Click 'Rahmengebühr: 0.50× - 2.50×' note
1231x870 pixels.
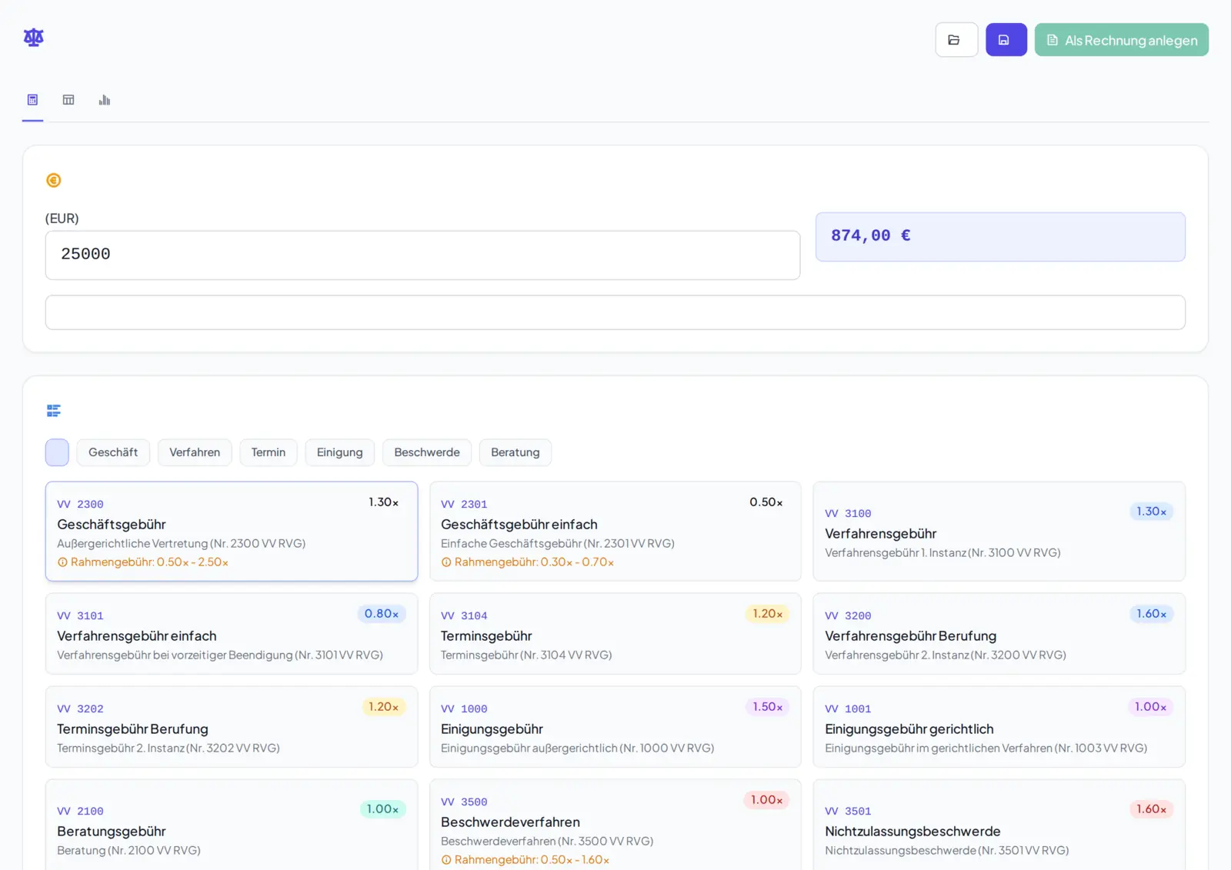point(149,562)
